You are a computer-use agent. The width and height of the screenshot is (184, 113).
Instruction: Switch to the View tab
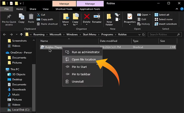pos(45,9)
